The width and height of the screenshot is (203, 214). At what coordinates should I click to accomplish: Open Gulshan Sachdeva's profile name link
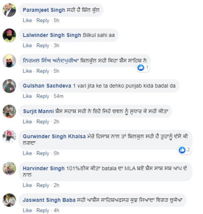coord(47,86)
